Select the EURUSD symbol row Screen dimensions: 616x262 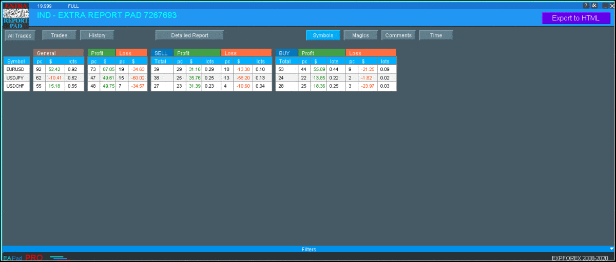click(16, 69)
